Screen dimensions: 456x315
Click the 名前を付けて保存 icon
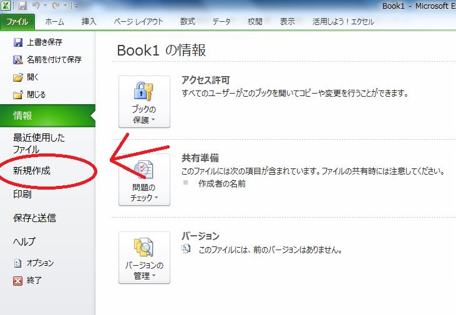point(18,60)
